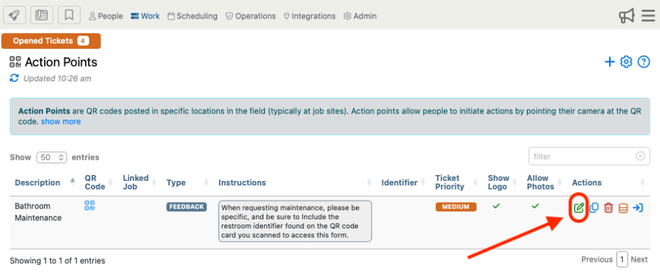
Task: Open the Bathroom Maintenance QR code
Action: (x=90, y=207)
